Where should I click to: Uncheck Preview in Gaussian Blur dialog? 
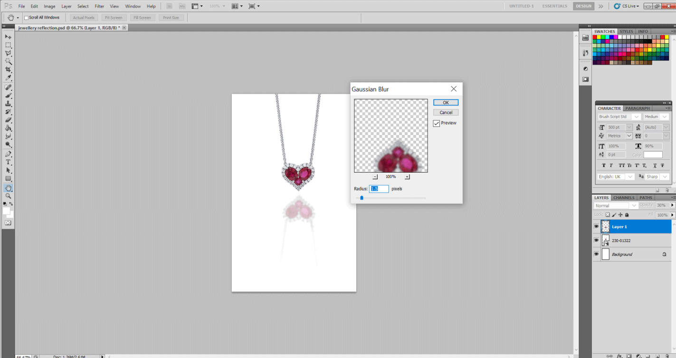437,123
